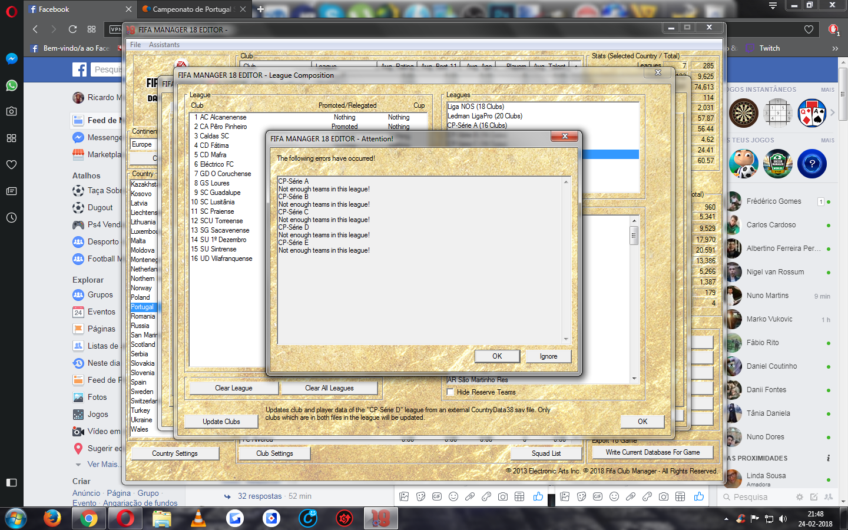
Task: Click the Clear All Leagues button
Action: coord(329,388)
